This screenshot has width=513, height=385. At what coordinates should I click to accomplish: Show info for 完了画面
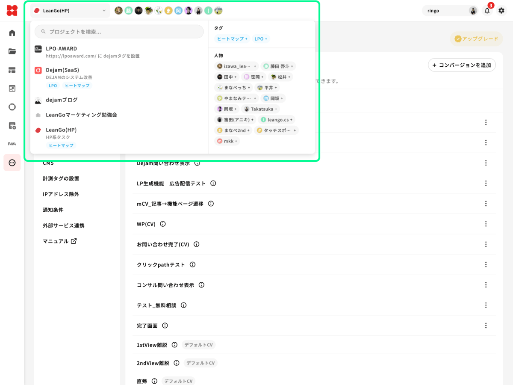165,326
